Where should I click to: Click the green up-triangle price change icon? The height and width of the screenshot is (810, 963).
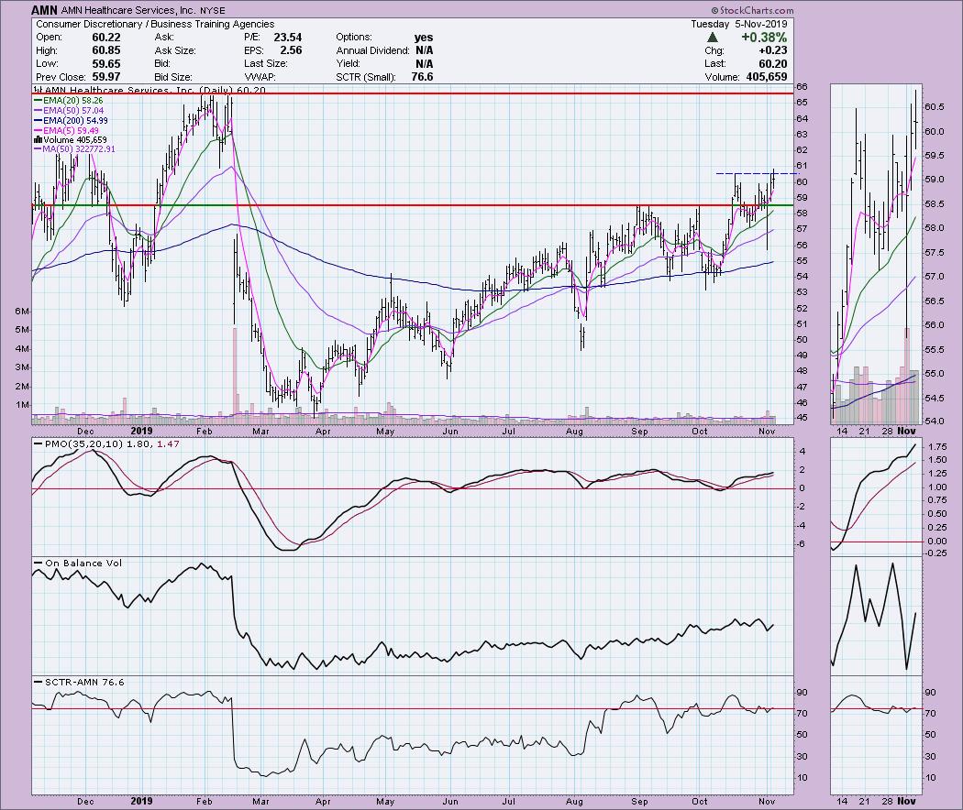coord(713,38)
